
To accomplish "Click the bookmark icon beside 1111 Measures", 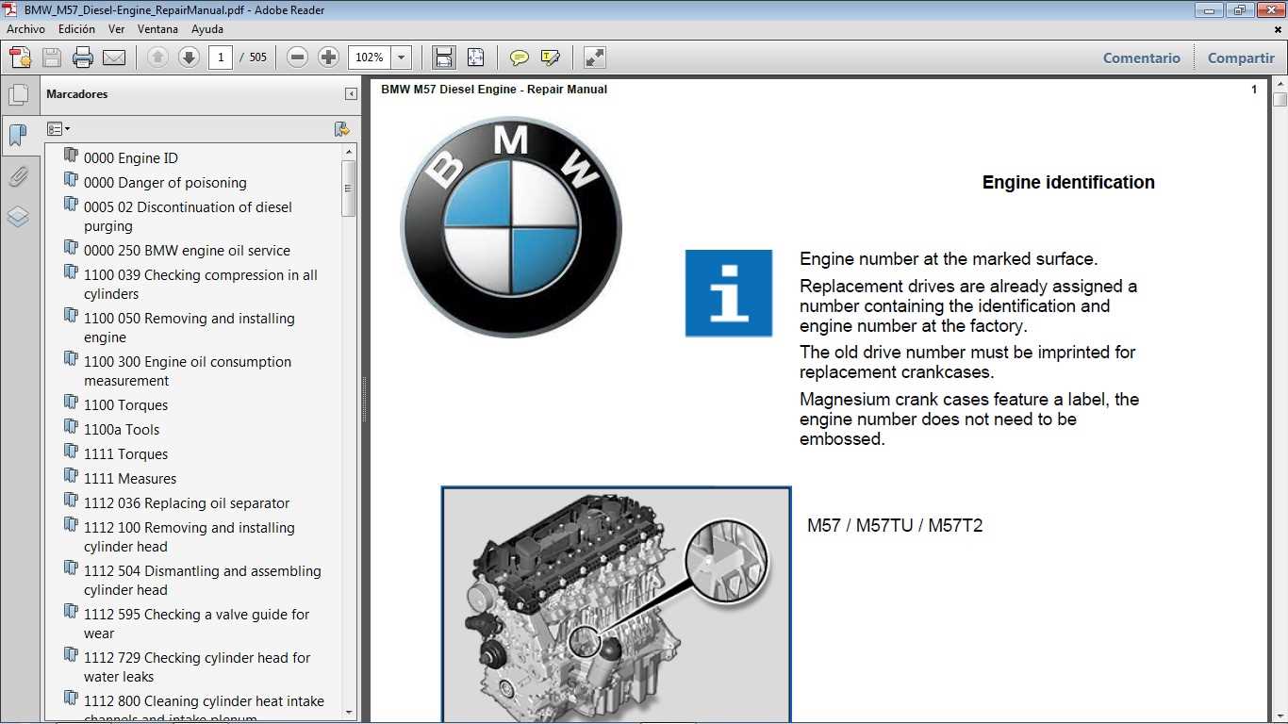I will pos(71,477).
